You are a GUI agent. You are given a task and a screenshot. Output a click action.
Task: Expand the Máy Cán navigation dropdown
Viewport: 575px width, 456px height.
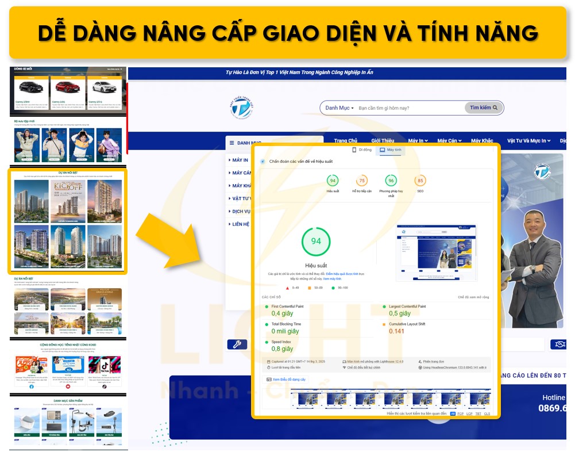(x=449, y=141)
